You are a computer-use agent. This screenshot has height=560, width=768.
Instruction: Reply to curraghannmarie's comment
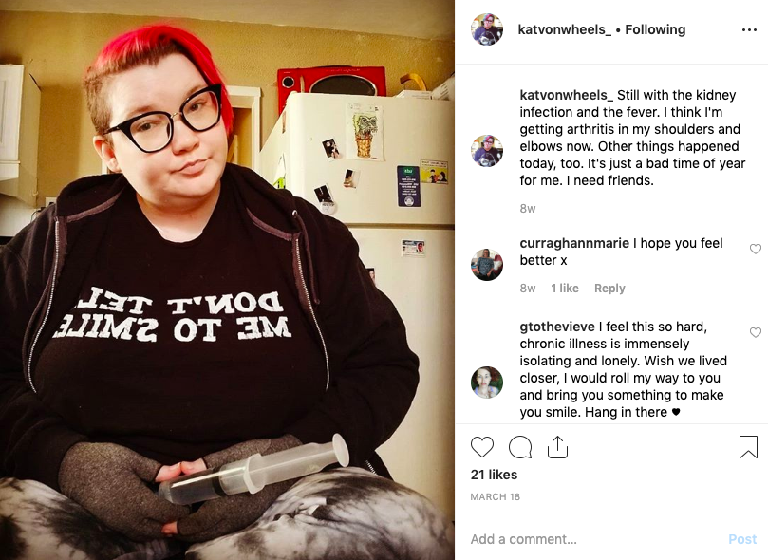(609, 289)
